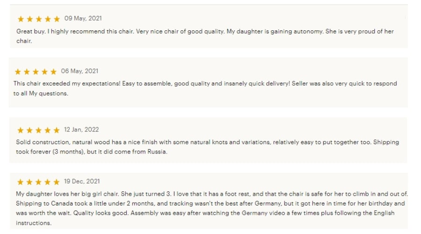The width and height of the screenshot is (421, 234).
Task: Click the "09 May, 2021" review date
Action: pyautogui.click(x=83, y=19)
